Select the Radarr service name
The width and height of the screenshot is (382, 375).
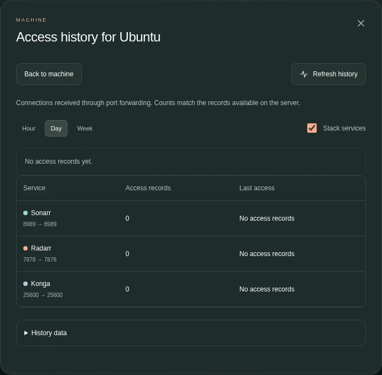tap(41, 248)
